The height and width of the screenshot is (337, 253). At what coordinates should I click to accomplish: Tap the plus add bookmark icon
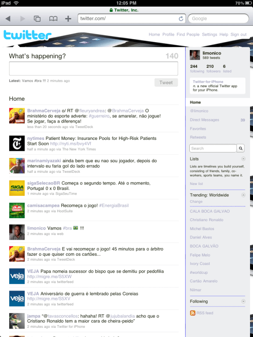click(x=68, y=19)
